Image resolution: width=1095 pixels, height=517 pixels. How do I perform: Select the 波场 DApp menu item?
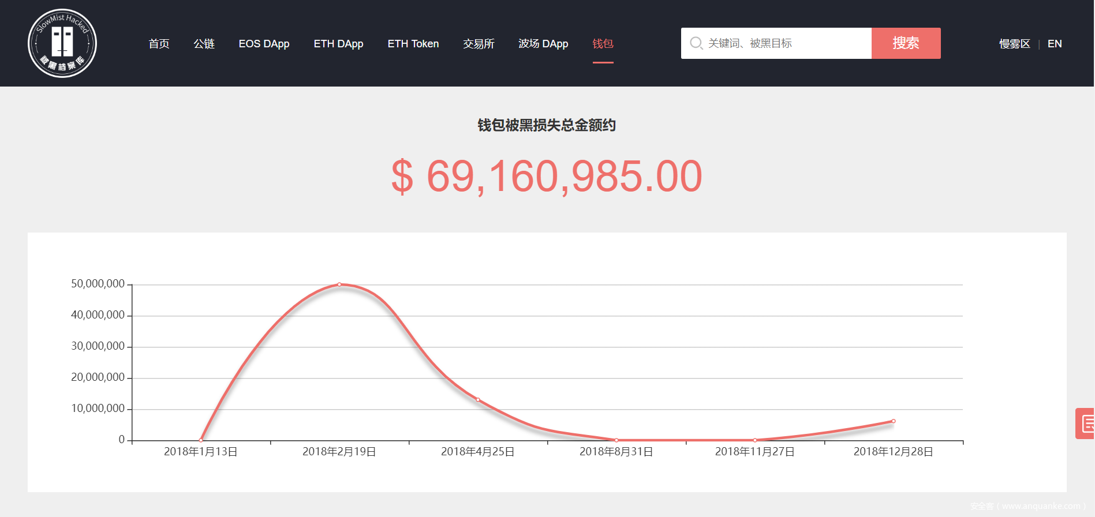(543, 44)
